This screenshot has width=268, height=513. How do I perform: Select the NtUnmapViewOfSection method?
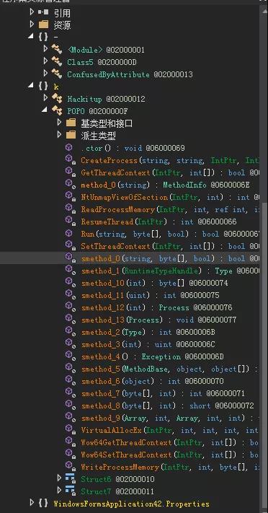(x=124, y=197)
